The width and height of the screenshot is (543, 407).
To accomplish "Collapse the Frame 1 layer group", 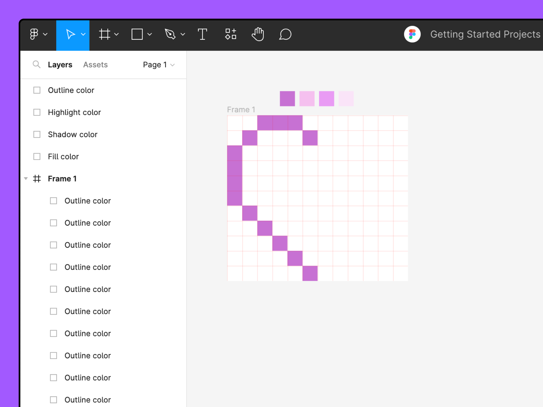I will tap(26, 179).
